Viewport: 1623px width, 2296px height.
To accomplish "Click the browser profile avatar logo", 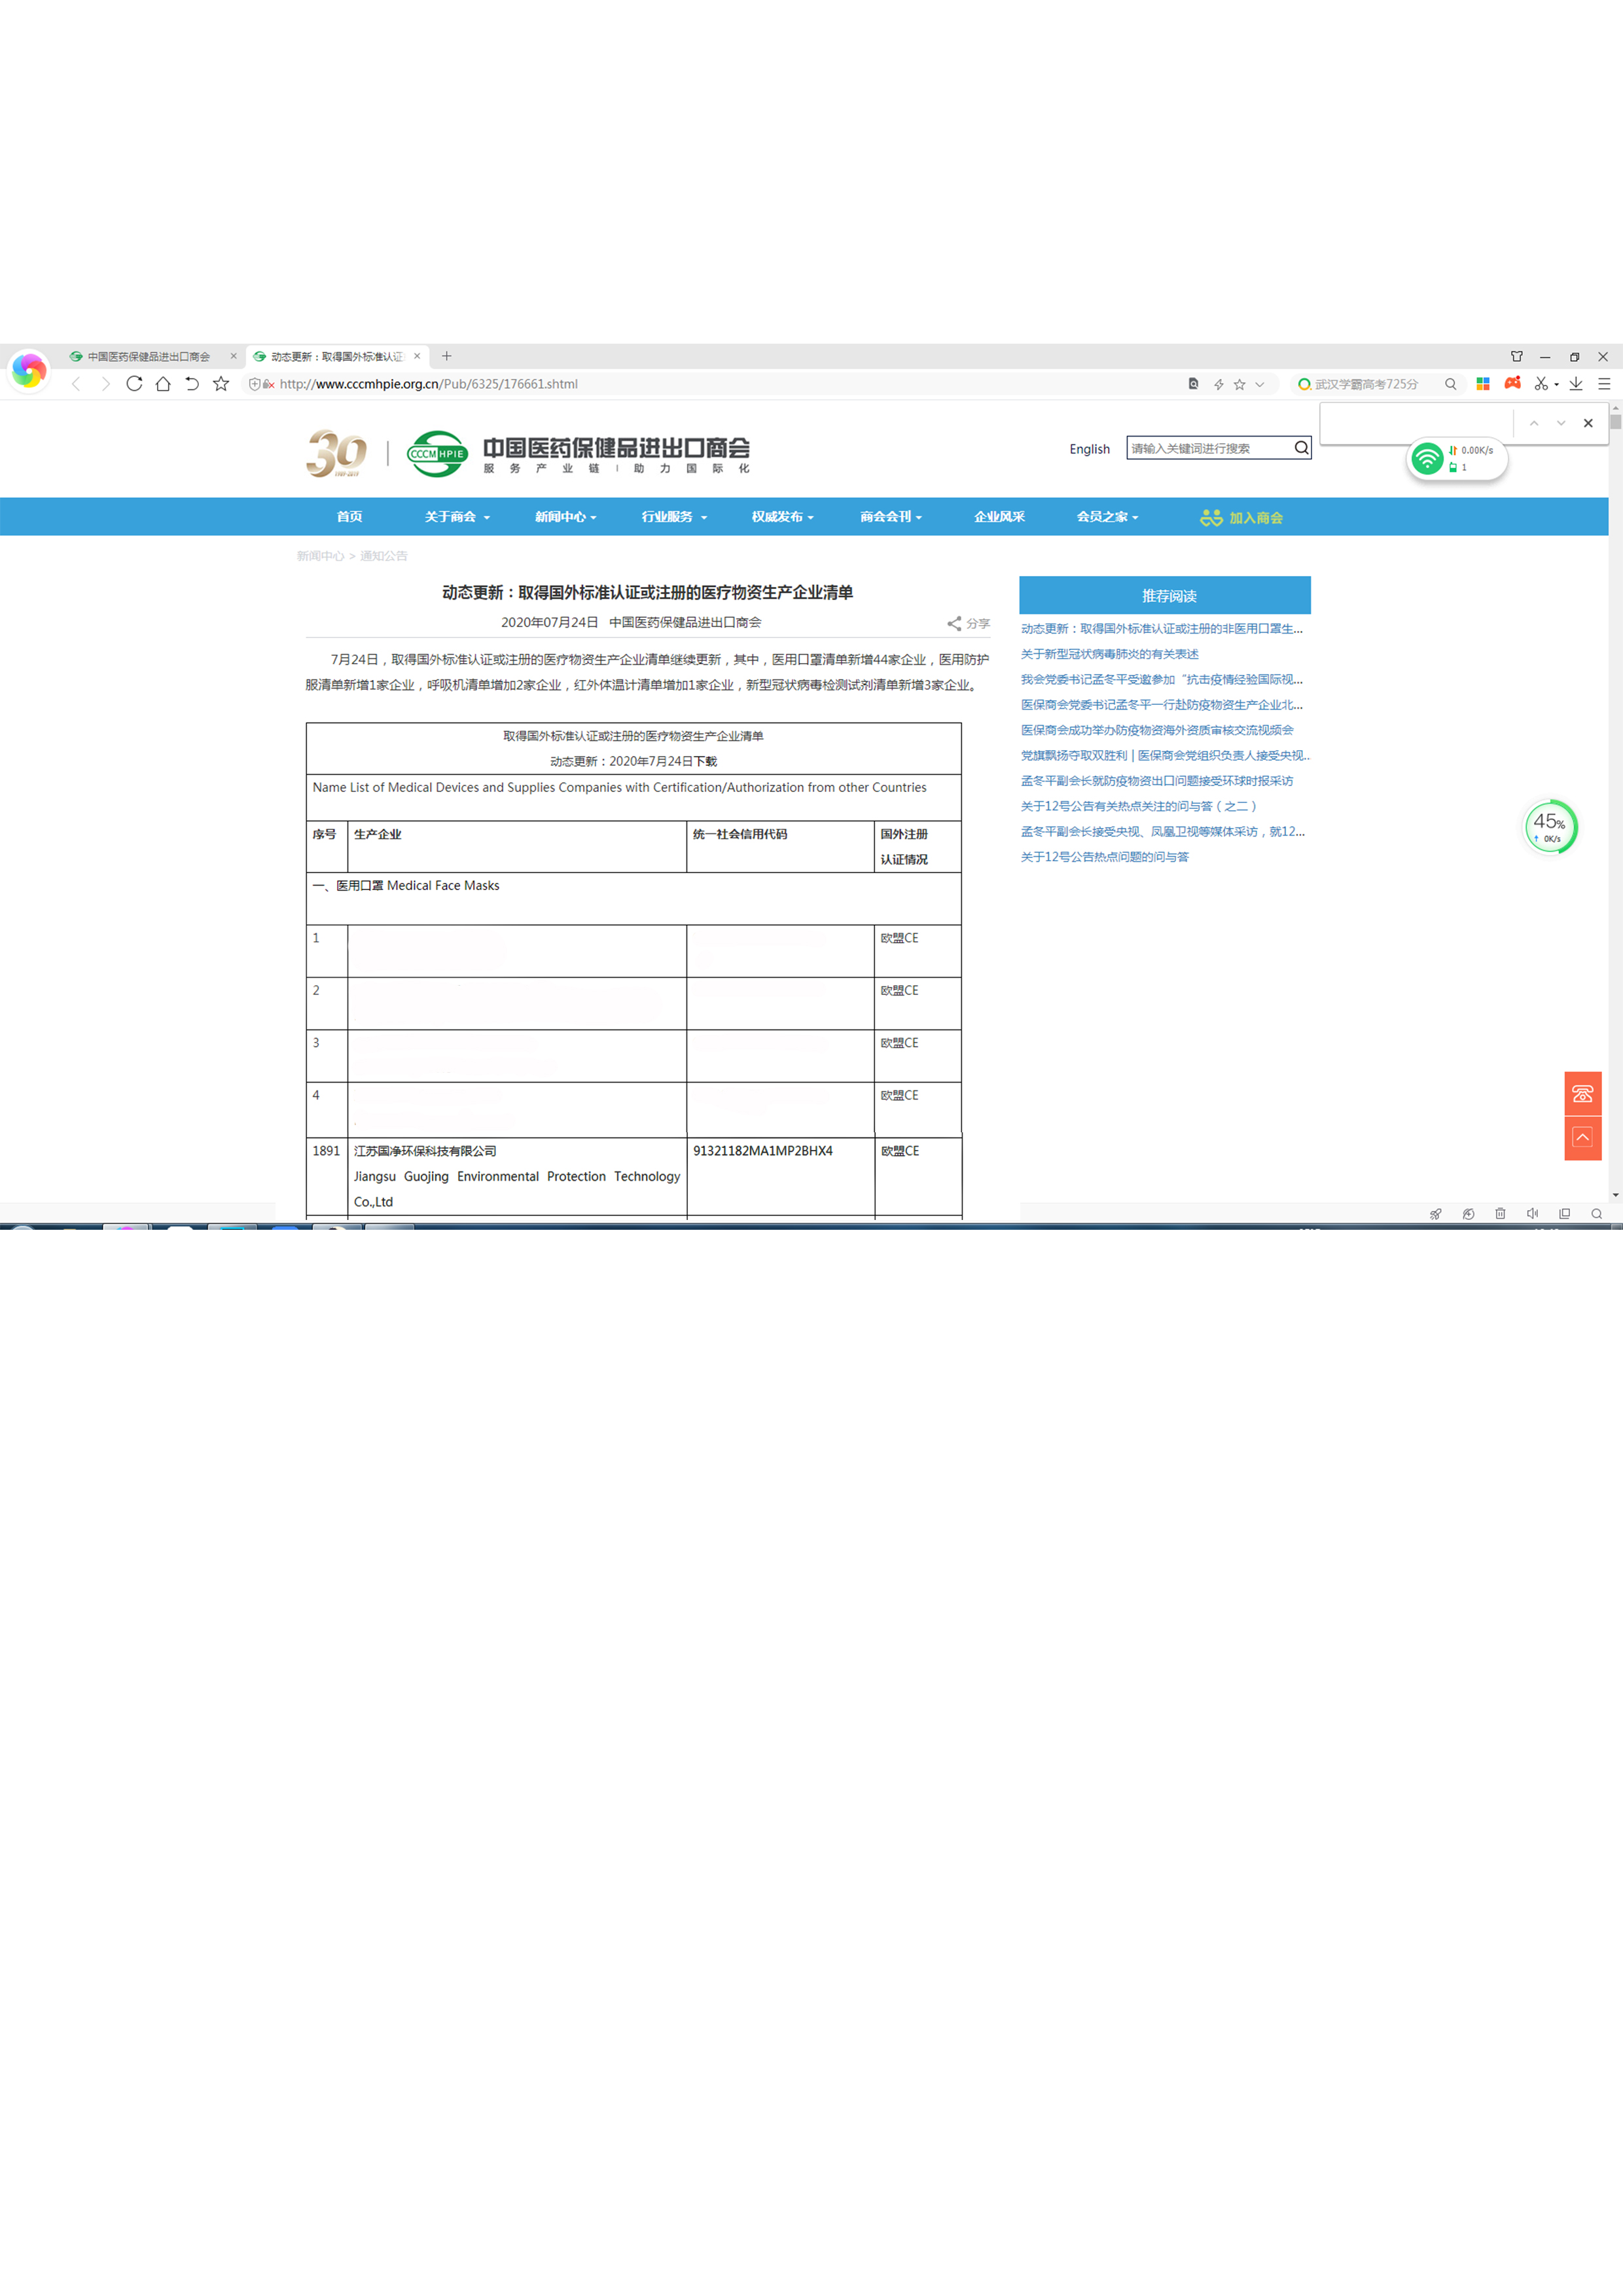I will pyautogui.click(x=29, y=371).
